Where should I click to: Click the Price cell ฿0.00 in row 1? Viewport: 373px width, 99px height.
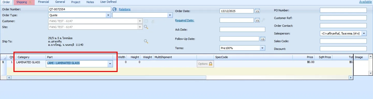coord(304,62)
